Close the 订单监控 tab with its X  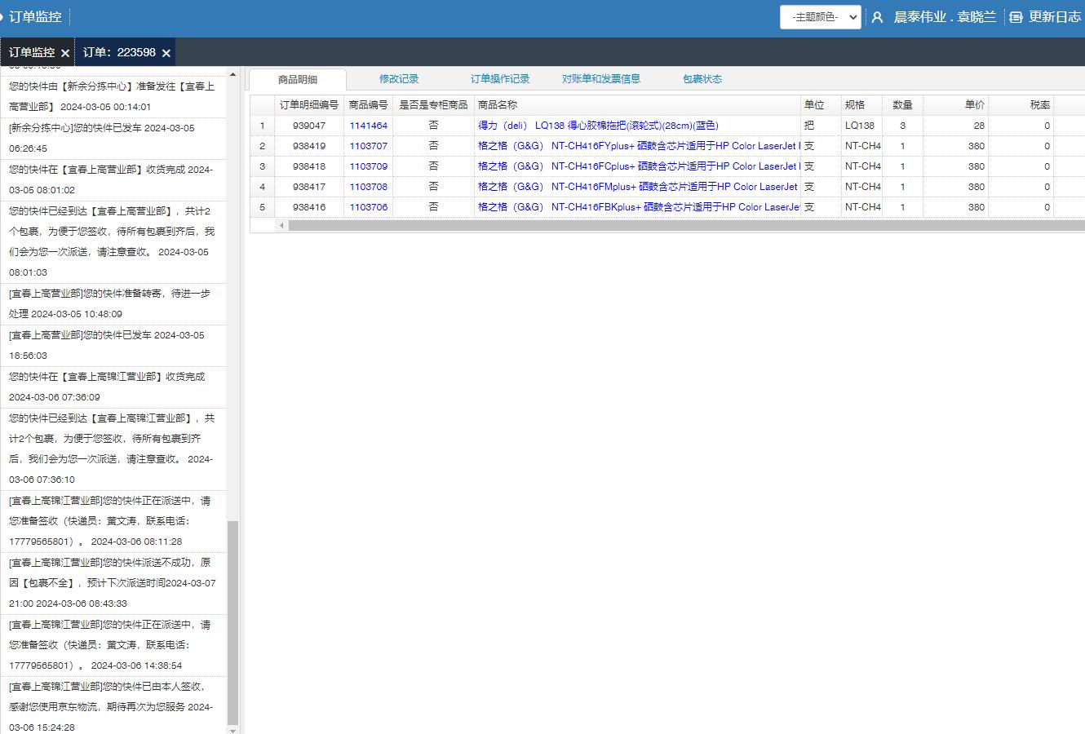point(65,53)
